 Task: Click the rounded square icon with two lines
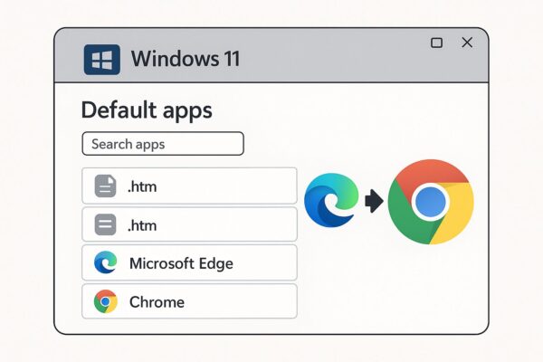pos(105,224)
